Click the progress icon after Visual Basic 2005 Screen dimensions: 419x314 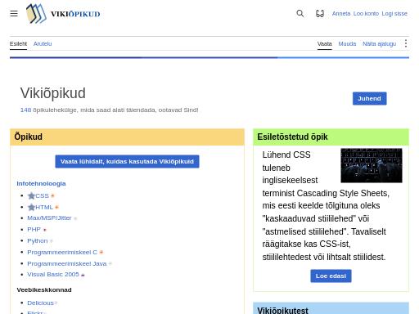point(83,275)
